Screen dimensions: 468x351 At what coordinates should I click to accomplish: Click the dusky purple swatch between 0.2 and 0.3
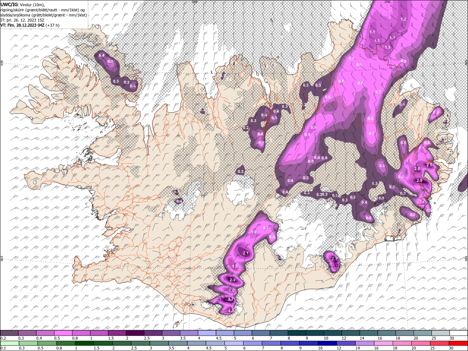[x=10, y=333]
